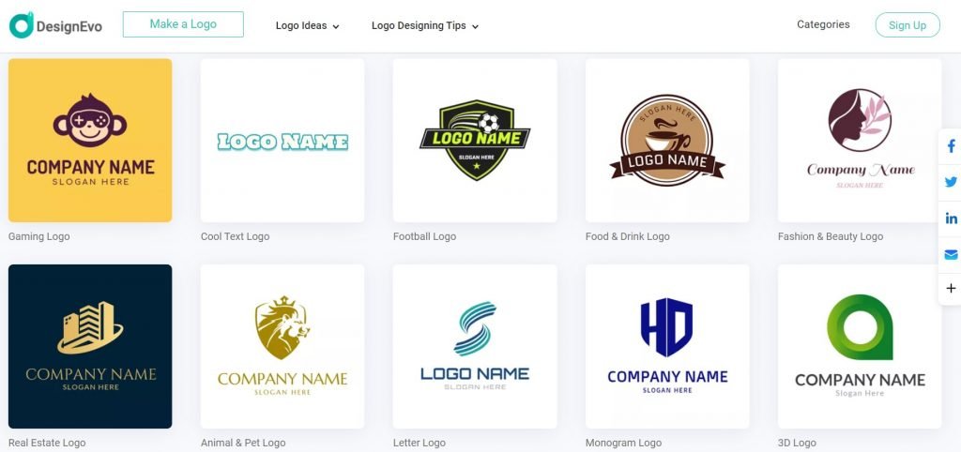Expand the Logo Designing Tips menu
This screenshot has height=452, width=961.
(425, 25)
